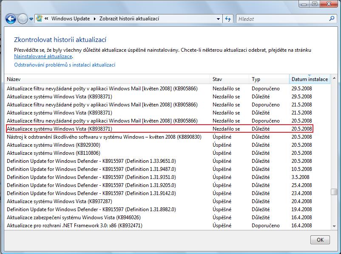This screenshot has width=341, height=254.
Task: Click the Stav column header
Action: pyautogui.click(x=230, y=79)
